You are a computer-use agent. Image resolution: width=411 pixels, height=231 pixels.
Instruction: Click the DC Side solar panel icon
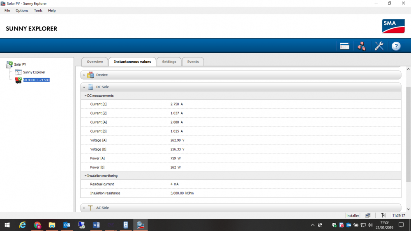pyautogui.click(x=91, y=87)
